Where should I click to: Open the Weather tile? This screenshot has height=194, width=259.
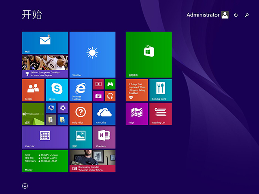point(93,55)
